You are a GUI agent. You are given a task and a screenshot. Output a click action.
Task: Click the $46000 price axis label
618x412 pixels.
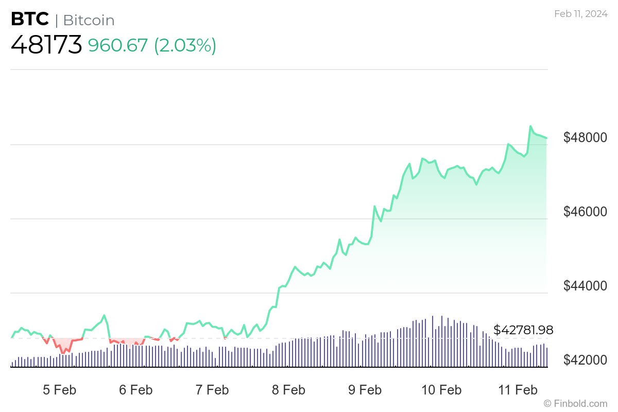(585, 212)
